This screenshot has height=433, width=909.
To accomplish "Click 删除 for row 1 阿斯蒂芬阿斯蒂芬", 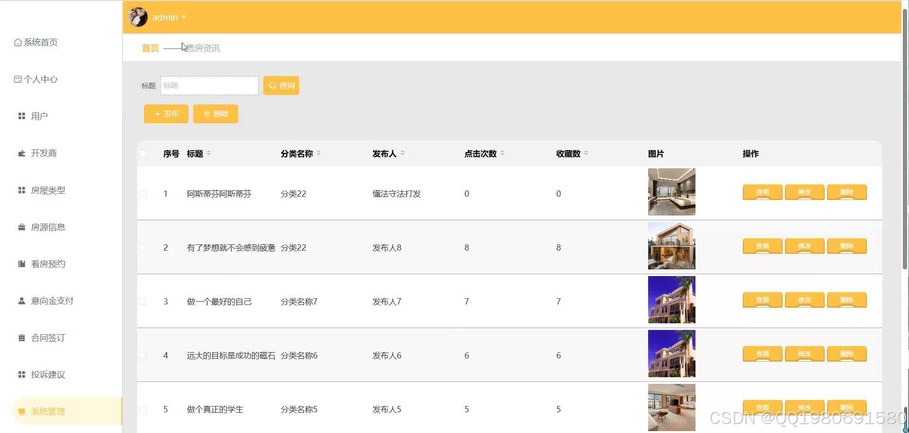I will click(847, 192).
